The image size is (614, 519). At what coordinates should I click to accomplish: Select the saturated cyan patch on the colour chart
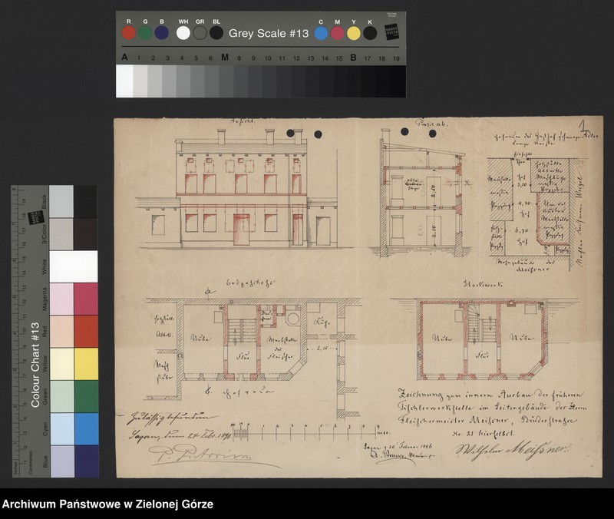[x=86, y=429]
